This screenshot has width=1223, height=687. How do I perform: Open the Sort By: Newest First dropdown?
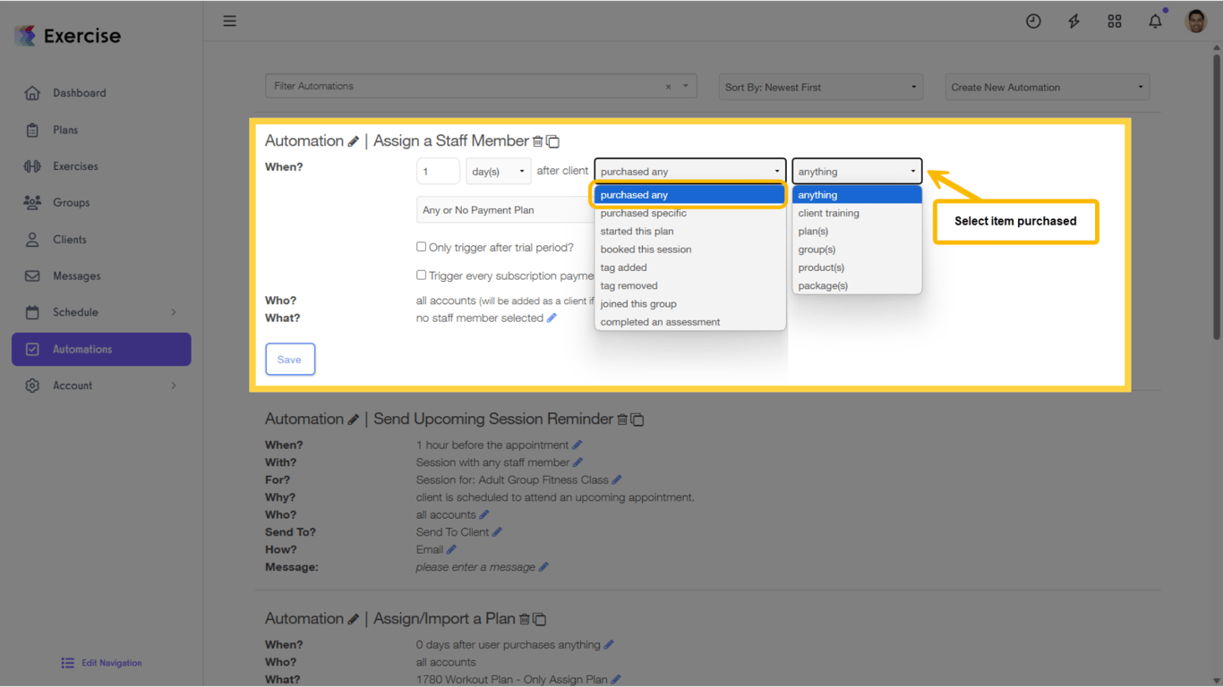point(820,87)
